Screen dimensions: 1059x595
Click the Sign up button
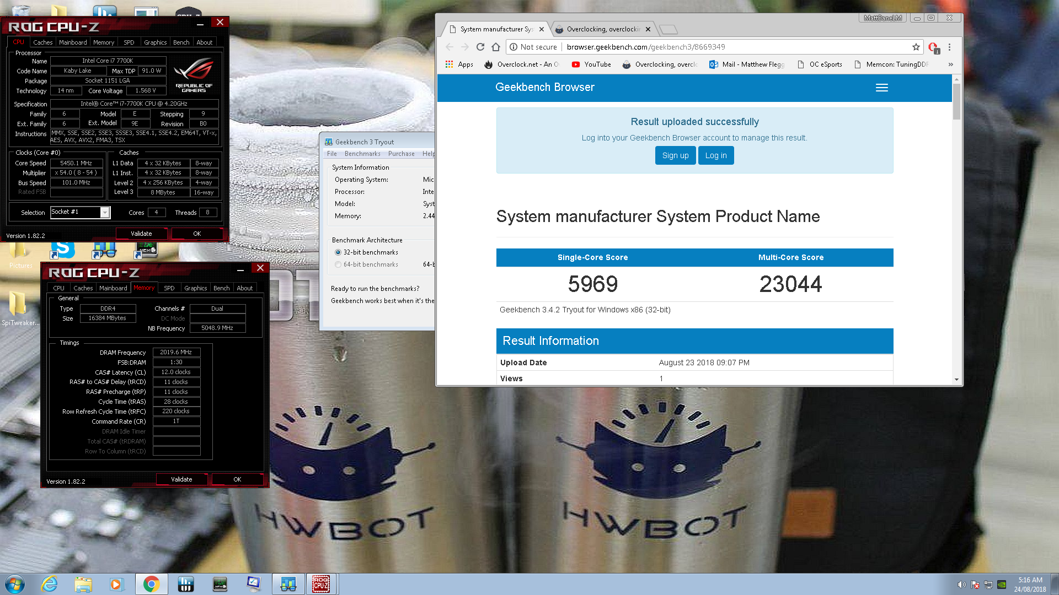click(675, 155)
